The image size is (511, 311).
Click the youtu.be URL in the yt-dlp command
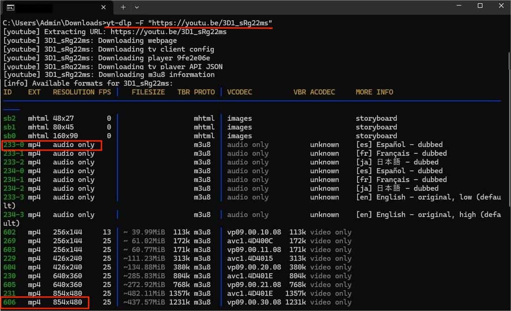(210, 23)
